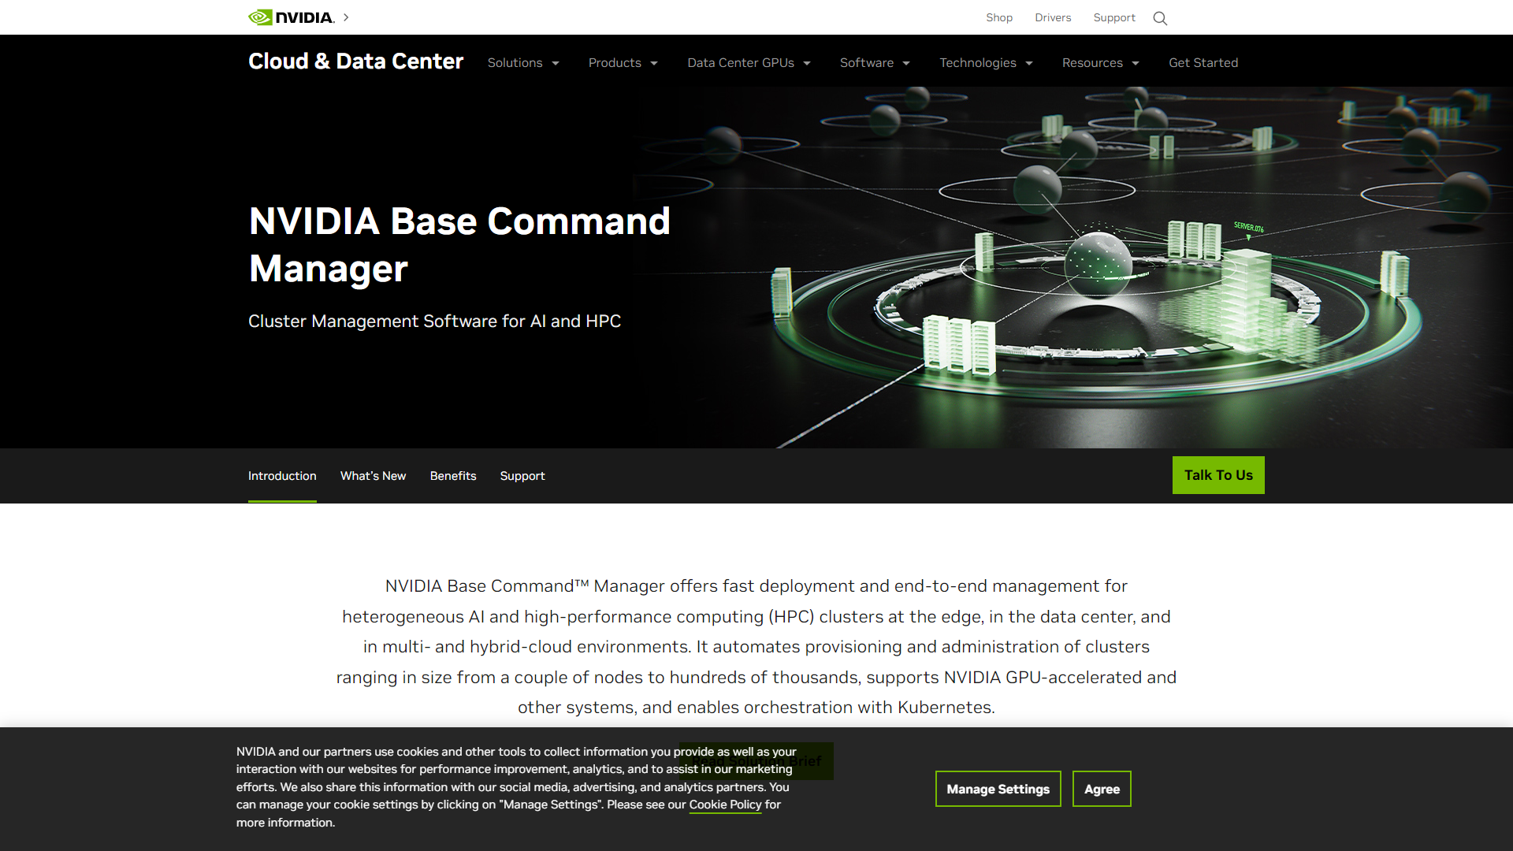Expand the Technologies menu chevron

(x=1030, y=63)
